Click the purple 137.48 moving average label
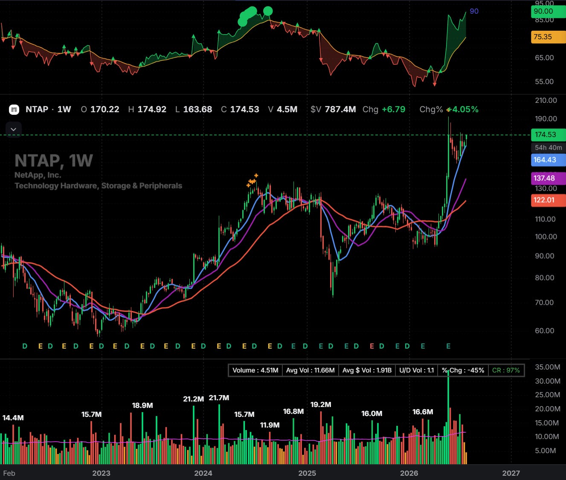The height and width of the screenshot is (480, 566). click(548, 178)
